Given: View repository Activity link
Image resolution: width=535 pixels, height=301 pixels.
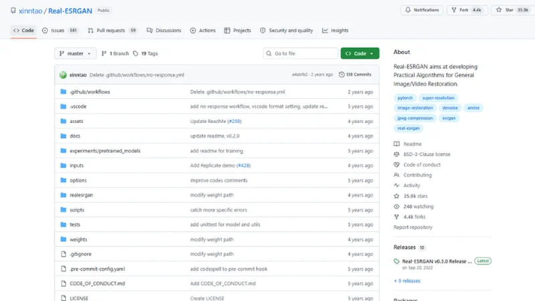Looking at the screenshot, I should (x=411, y=185).
